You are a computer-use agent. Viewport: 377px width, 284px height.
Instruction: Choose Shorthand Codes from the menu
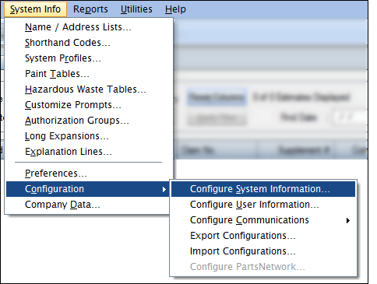pos(90,43)
